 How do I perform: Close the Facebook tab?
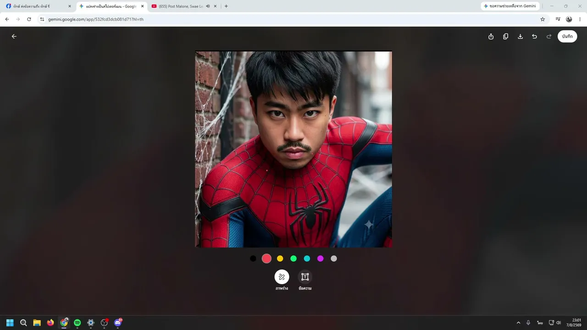click(x=70, y=6)
